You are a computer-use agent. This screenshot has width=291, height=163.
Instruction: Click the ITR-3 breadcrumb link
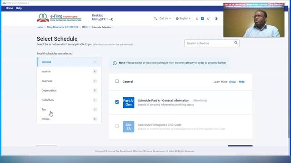tap(85, 27)
